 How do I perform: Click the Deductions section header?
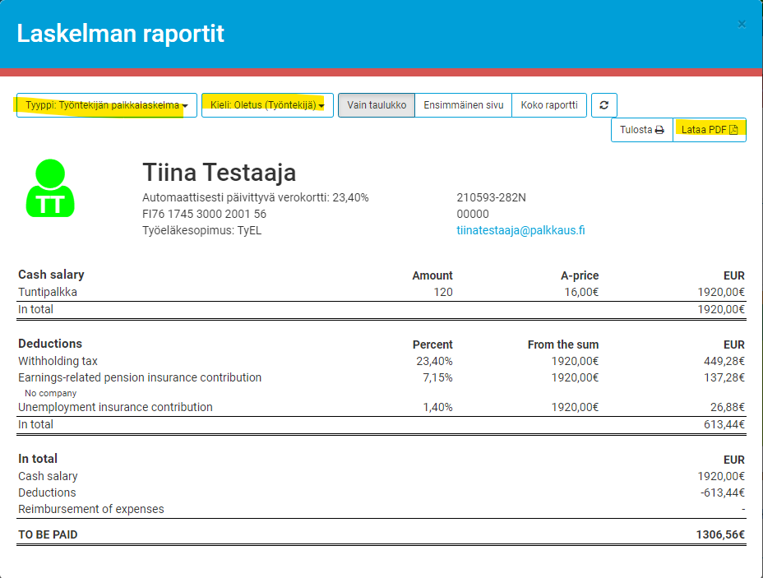click(50, 344)
